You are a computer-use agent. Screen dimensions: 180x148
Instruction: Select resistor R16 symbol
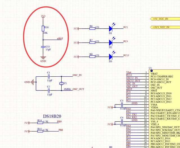tap(43, 28)
